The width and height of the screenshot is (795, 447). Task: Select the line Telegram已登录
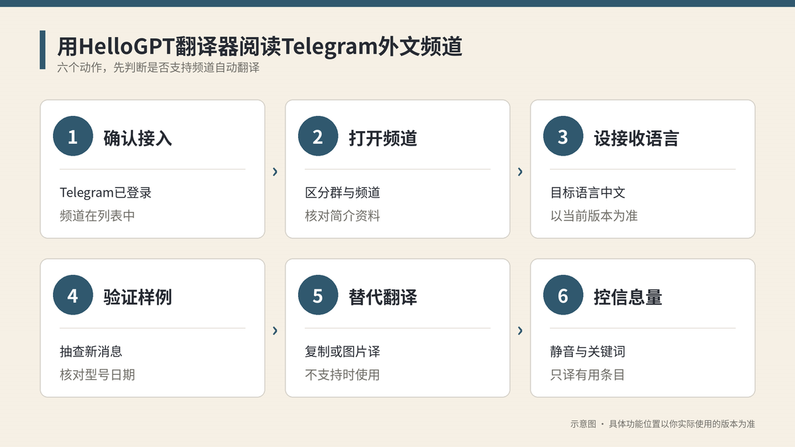pos(106,193)
